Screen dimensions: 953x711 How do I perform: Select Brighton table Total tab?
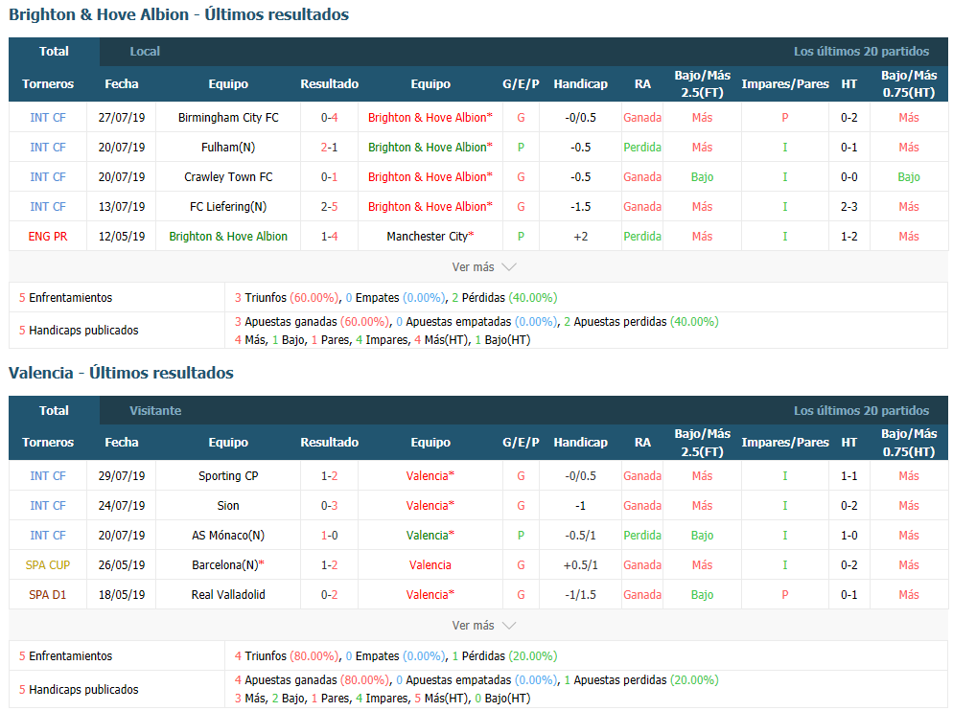(x=54, y=52)
